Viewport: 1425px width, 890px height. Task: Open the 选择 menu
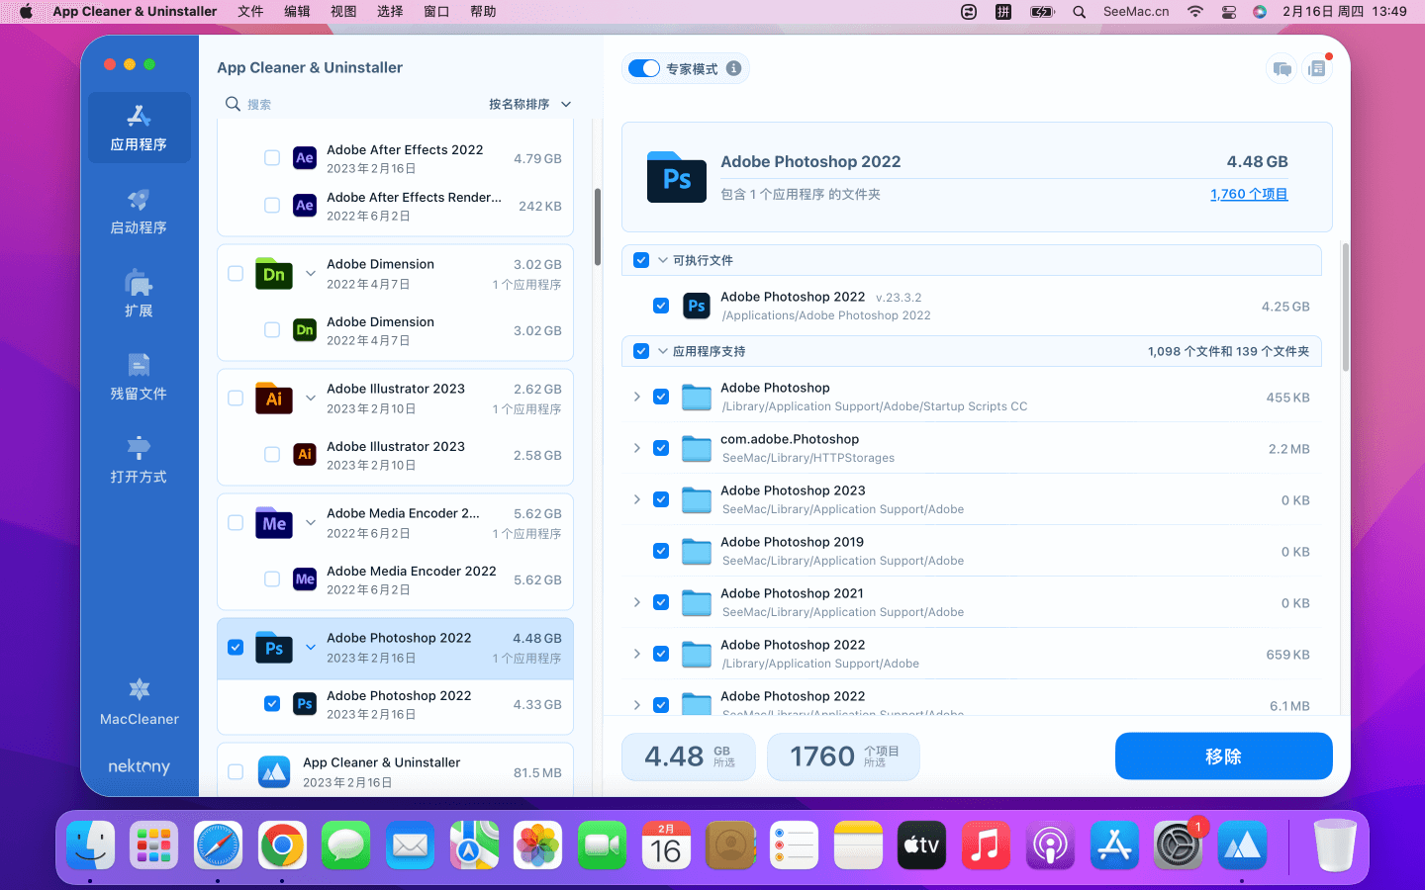(x=390, y=12)
